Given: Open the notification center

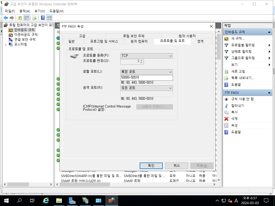Looking at the screenshot, I should (266, 201).
